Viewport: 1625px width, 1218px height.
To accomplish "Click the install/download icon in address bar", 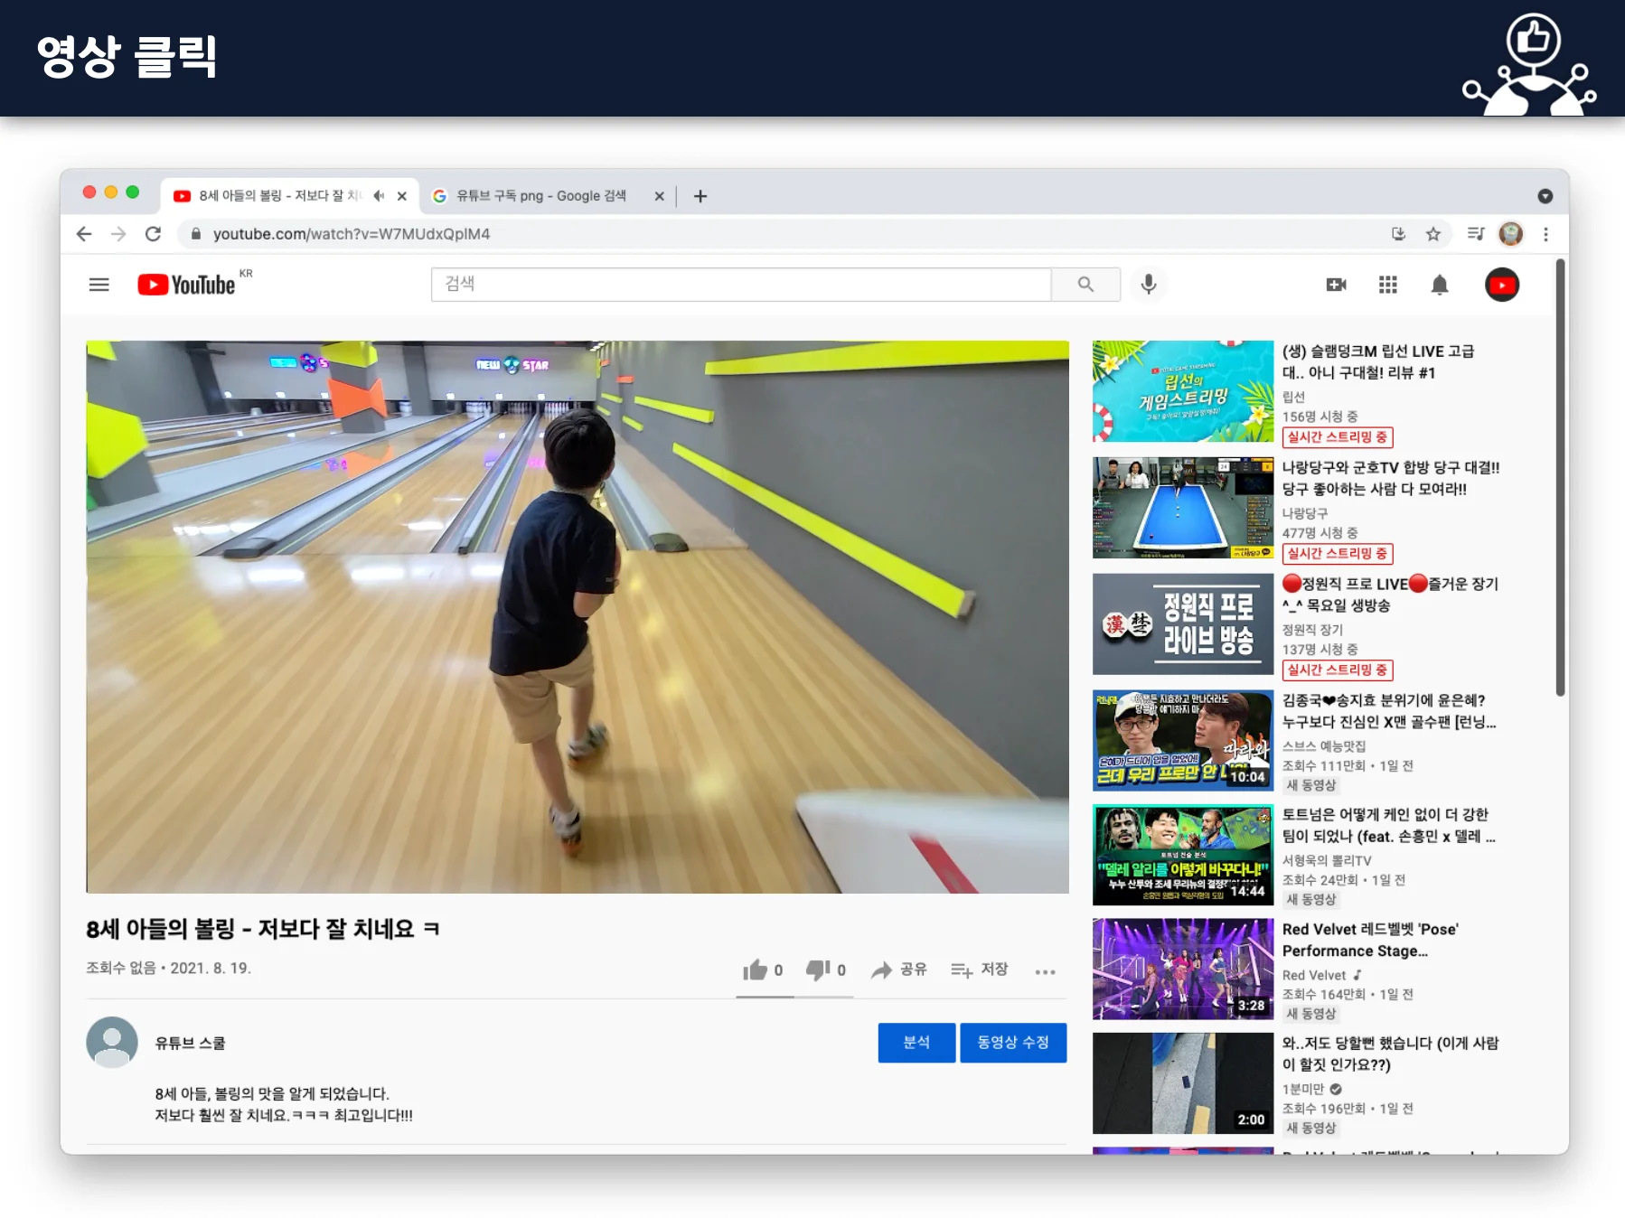I will pyautogui.click(x=1398, y=234).
